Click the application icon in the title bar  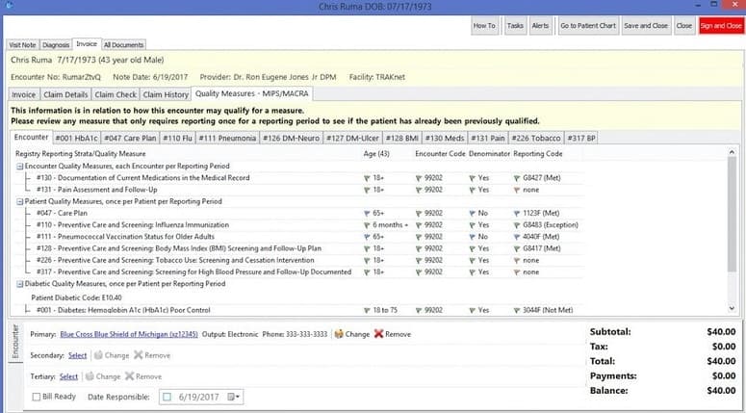click(x=8, y=5)
